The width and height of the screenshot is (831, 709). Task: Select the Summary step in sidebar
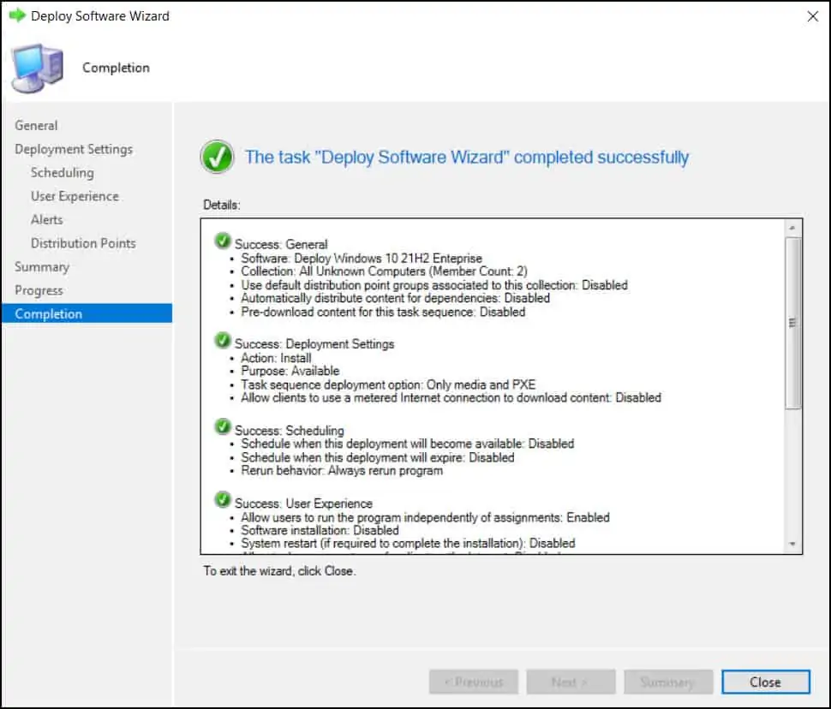click(42, 267)
